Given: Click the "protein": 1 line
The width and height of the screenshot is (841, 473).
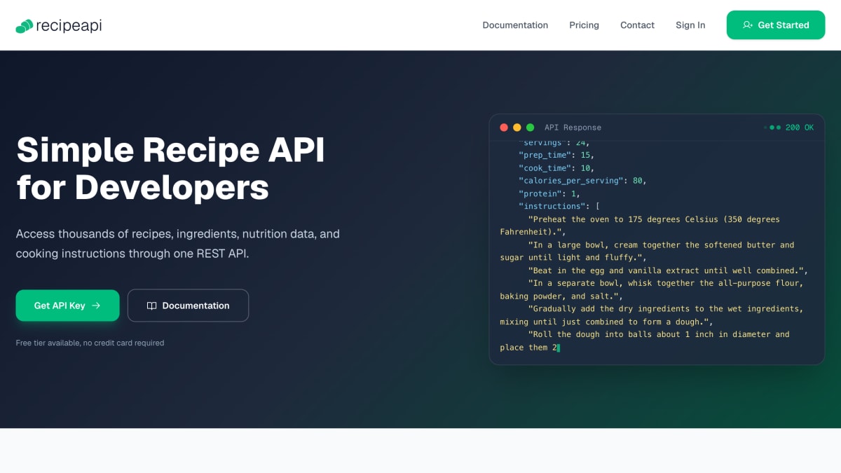Looking at the screenshot, I should coord(549,193).
